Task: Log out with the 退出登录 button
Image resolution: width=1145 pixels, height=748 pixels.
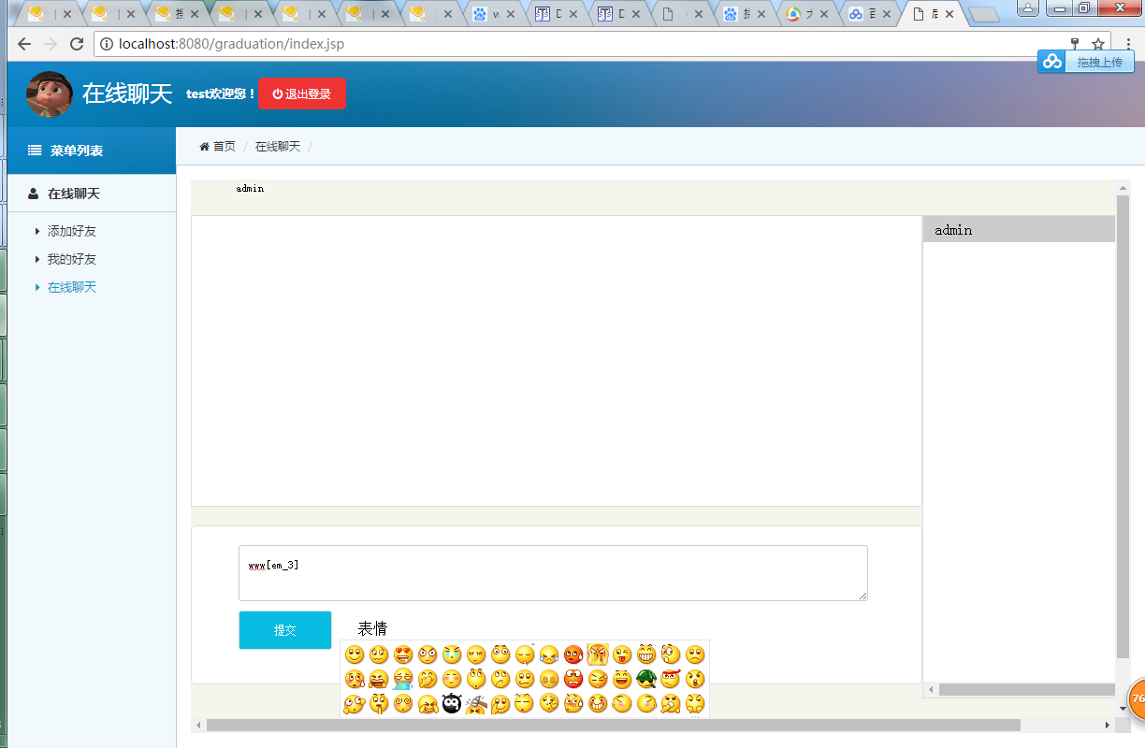Action: coord(301,93)
